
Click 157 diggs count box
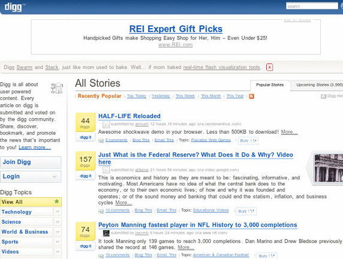coord(86,161)
